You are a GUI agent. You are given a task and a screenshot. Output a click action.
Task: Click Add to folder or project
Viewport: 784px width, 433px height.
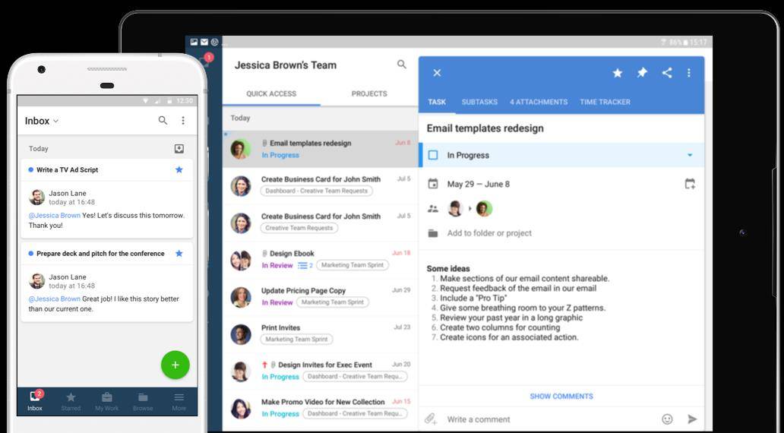489,233
